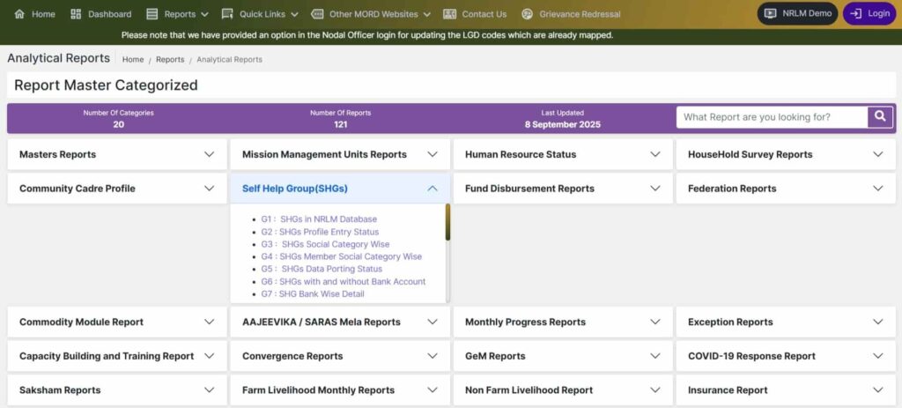Click the Home house icon in navbar
This screenshot has width=902, height=408.
[19, 14]
